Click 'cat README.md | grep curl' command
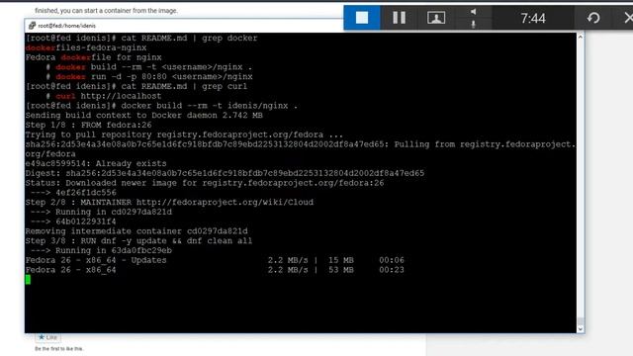Viewport: 633px width, 356px height. click(x=184, y=86)
